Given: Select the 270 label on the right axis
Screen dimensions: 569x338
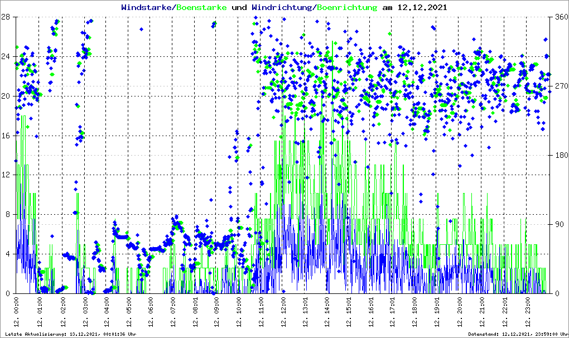Looking at the screenshot, I should point(560,86).
